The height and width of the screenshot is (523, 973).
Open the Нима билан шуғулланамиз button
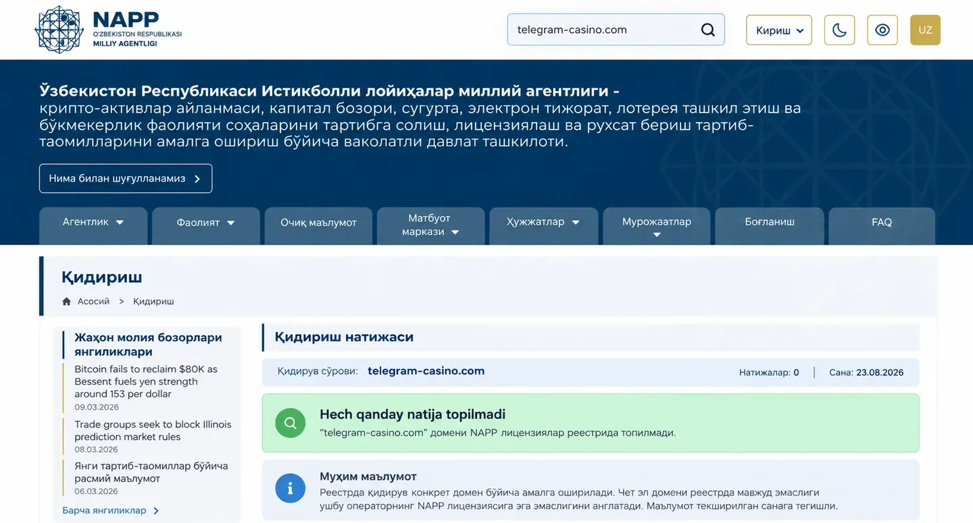(126, 178)
